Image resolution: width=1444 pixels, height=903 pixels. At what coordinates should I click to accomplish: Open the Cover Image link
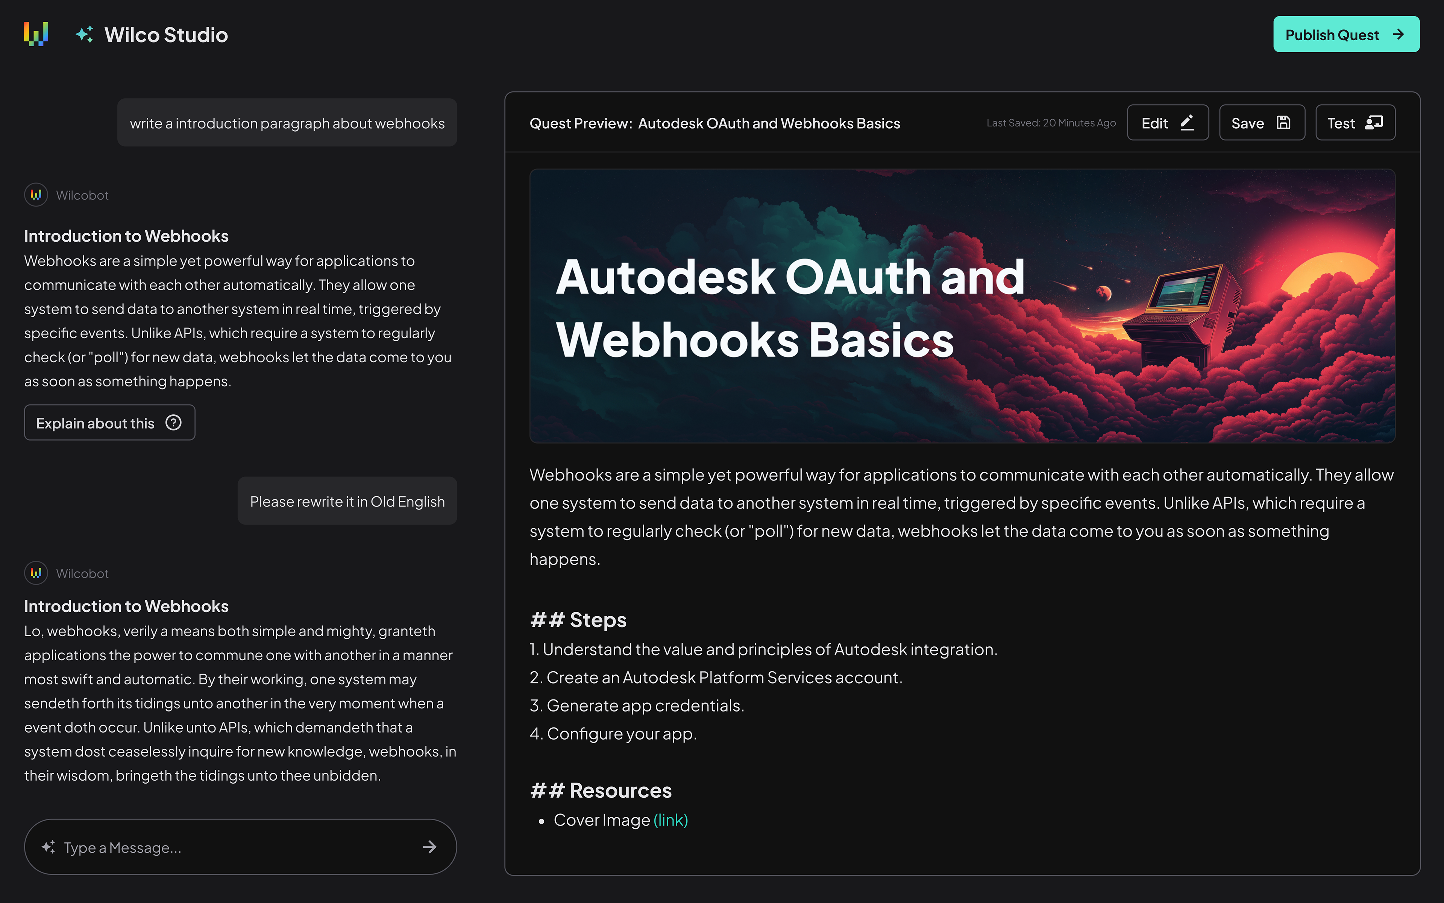pos(671,820)
